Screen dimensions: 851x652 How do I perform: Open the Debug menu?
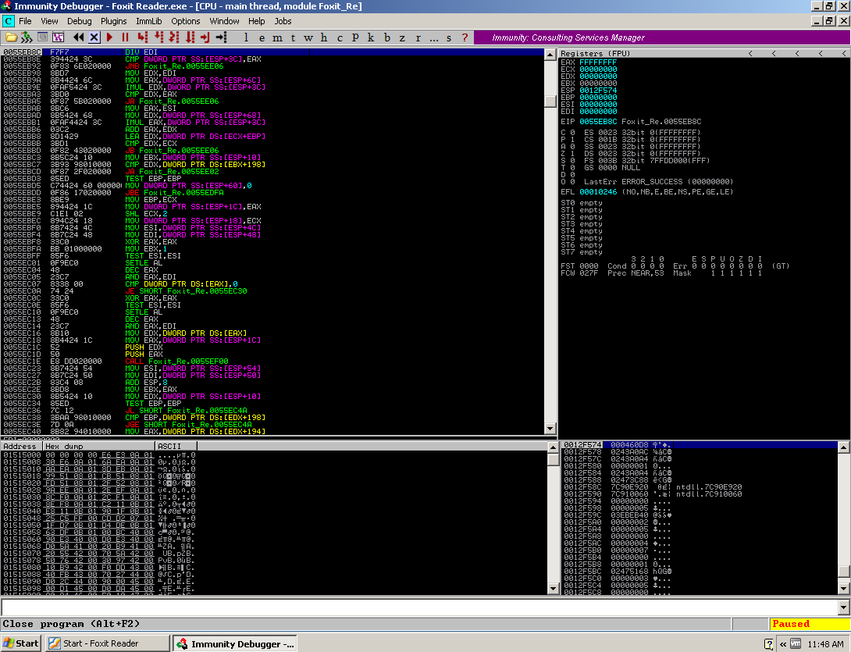pos(79,21)
